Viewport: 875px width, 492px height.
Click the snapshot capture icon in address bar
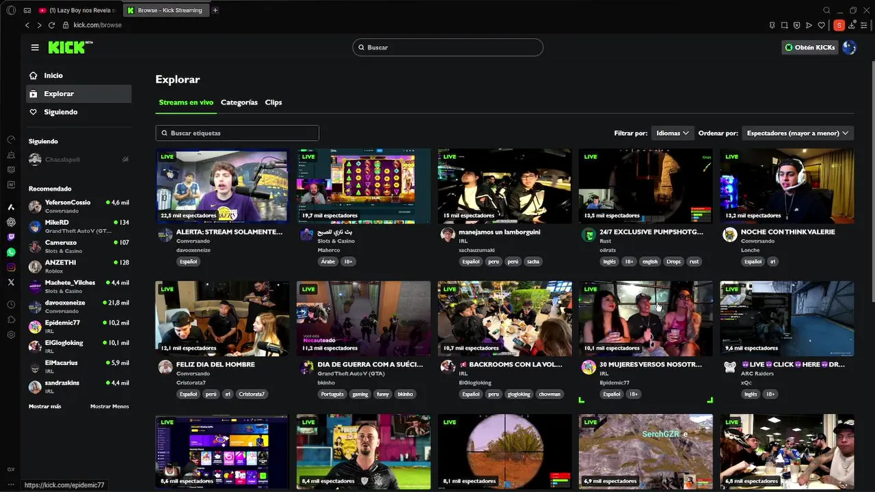click(x=784, y=25)
